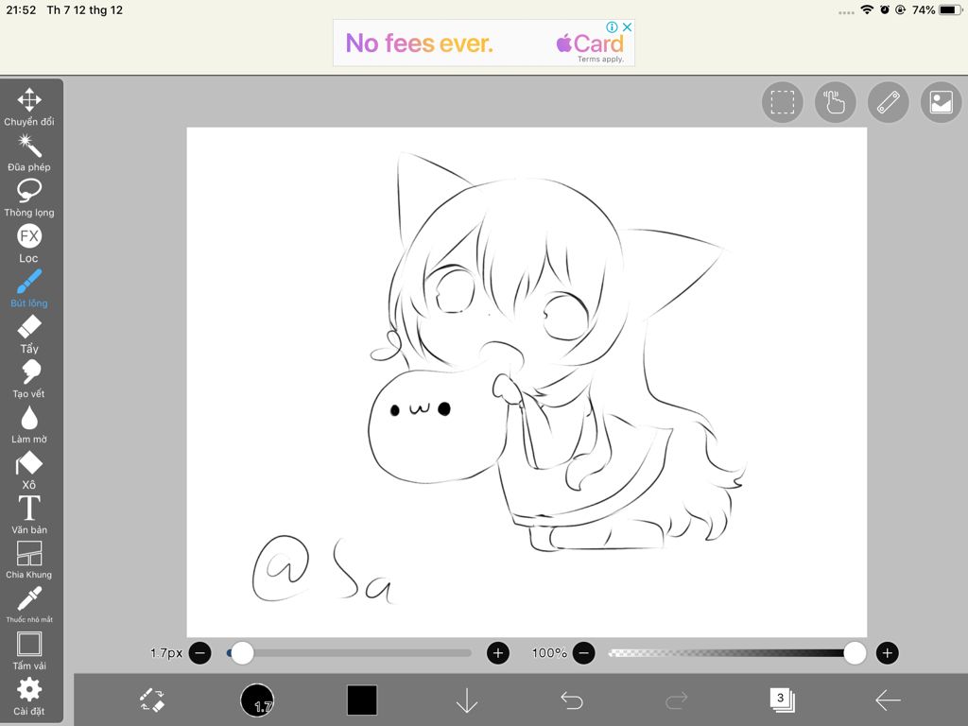Open the selection area tool at top
The height and width of the screenshot is (726, 968).
782,102
